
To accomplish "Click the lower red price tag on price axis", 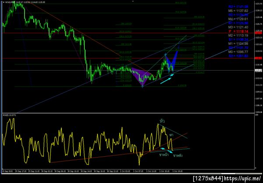I will [258, 58].
